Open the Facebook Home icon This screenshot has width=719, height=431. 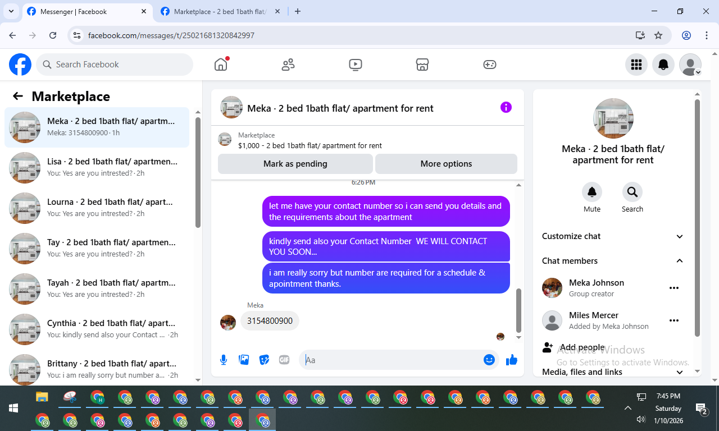[221, 65]
